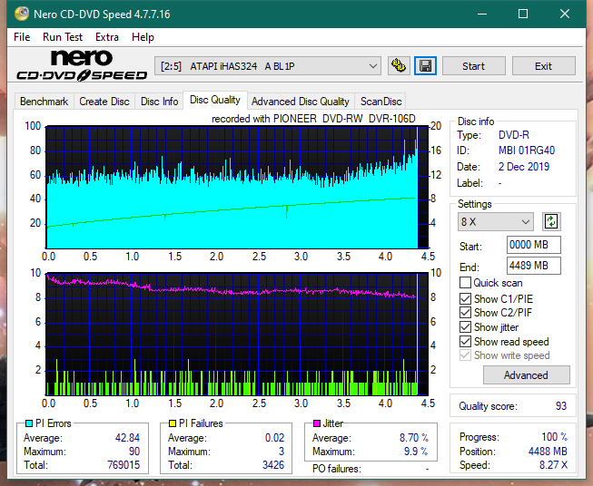Image resolution: width=593 pixels, height=486 pixels.
Task: Switch to the Benchmark tab
Action: coord(44,102)
